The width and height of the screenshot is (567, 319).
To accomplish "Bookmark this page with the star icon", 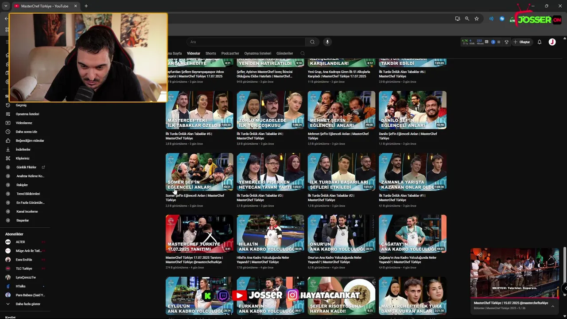I will click(477, 19).
